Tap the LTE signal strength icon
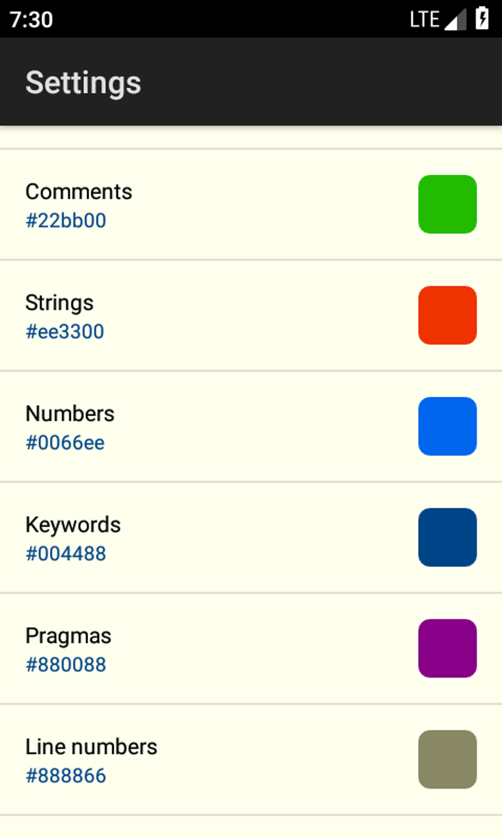 pyautogui.click(x=455, y=20)
